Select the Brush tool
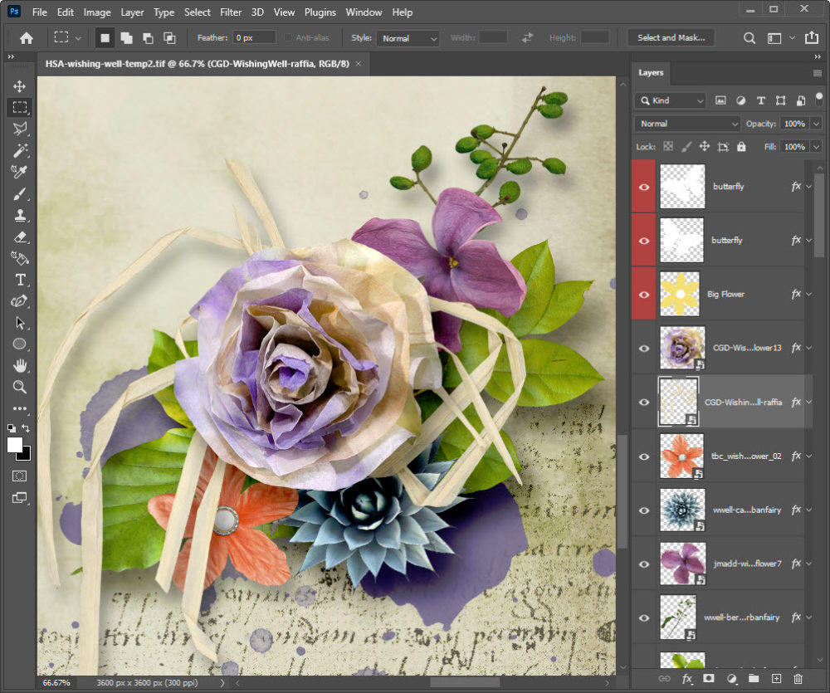The image size is (830, 693). (x=20, y=193)
